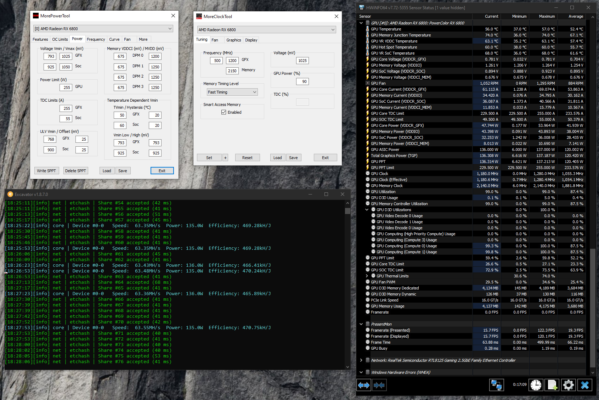The image size is (599, 400).
Task: Click the Windows Hardware Errors group icon
Action: click(x=368, y=372)
